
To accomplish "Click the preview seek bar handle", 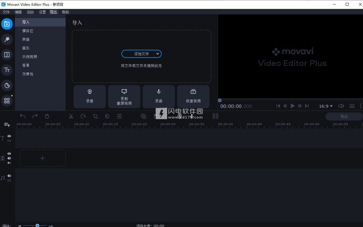I will [220, 100].
